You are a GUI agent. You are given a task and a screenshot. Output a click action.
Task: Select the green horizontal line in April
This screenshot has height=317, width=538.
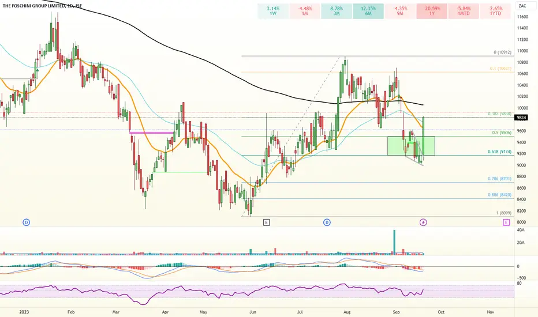180,172
